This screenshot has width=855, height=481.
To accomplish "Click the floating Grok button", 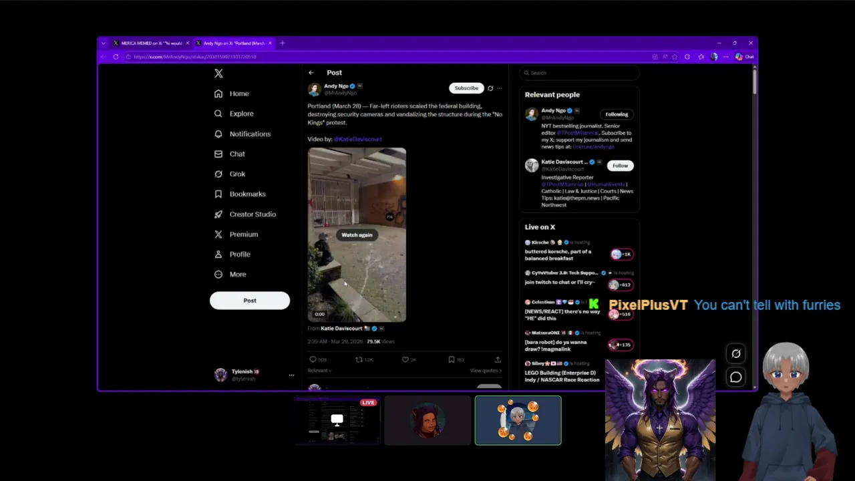I will (x=735, y=353).
